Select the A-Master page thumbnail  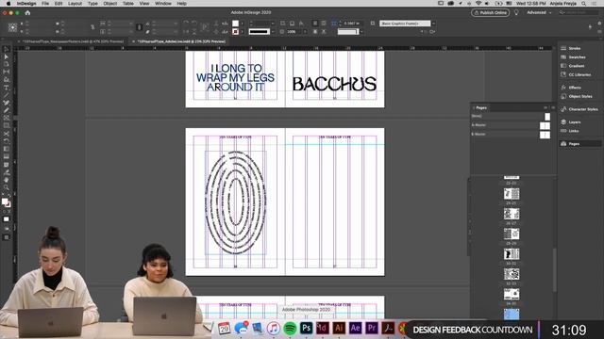pyautogui.click(x=545, y=125)
